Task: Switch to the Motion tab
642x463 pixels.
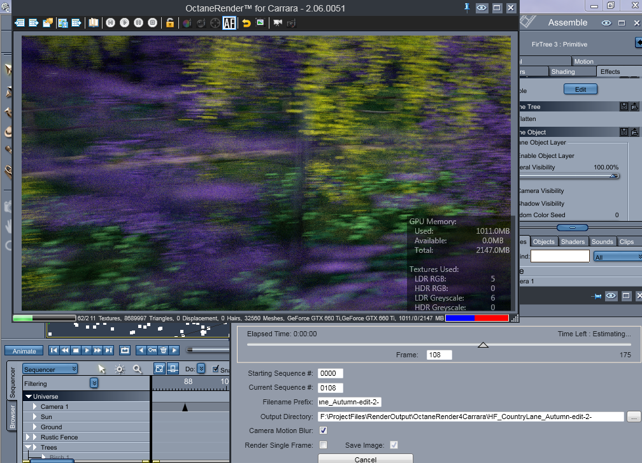Action: [x=583, y=61]
